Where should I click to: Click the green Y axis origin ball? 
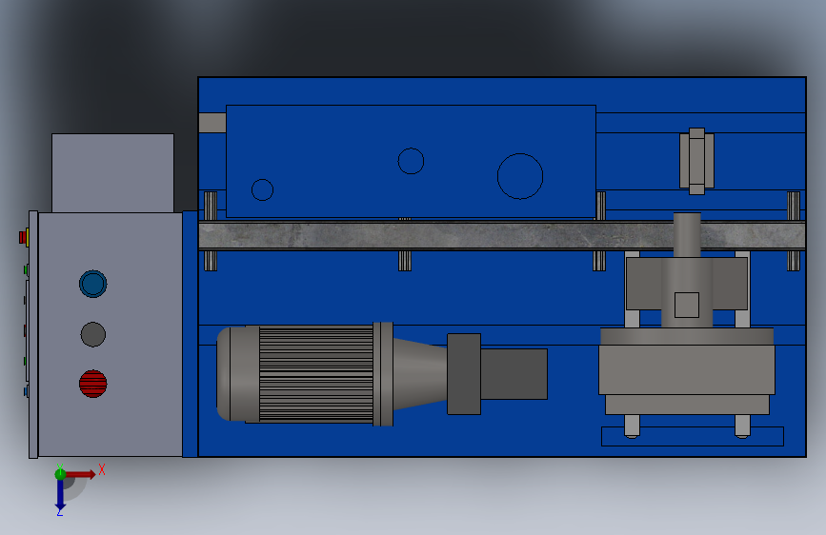(60, 474)
